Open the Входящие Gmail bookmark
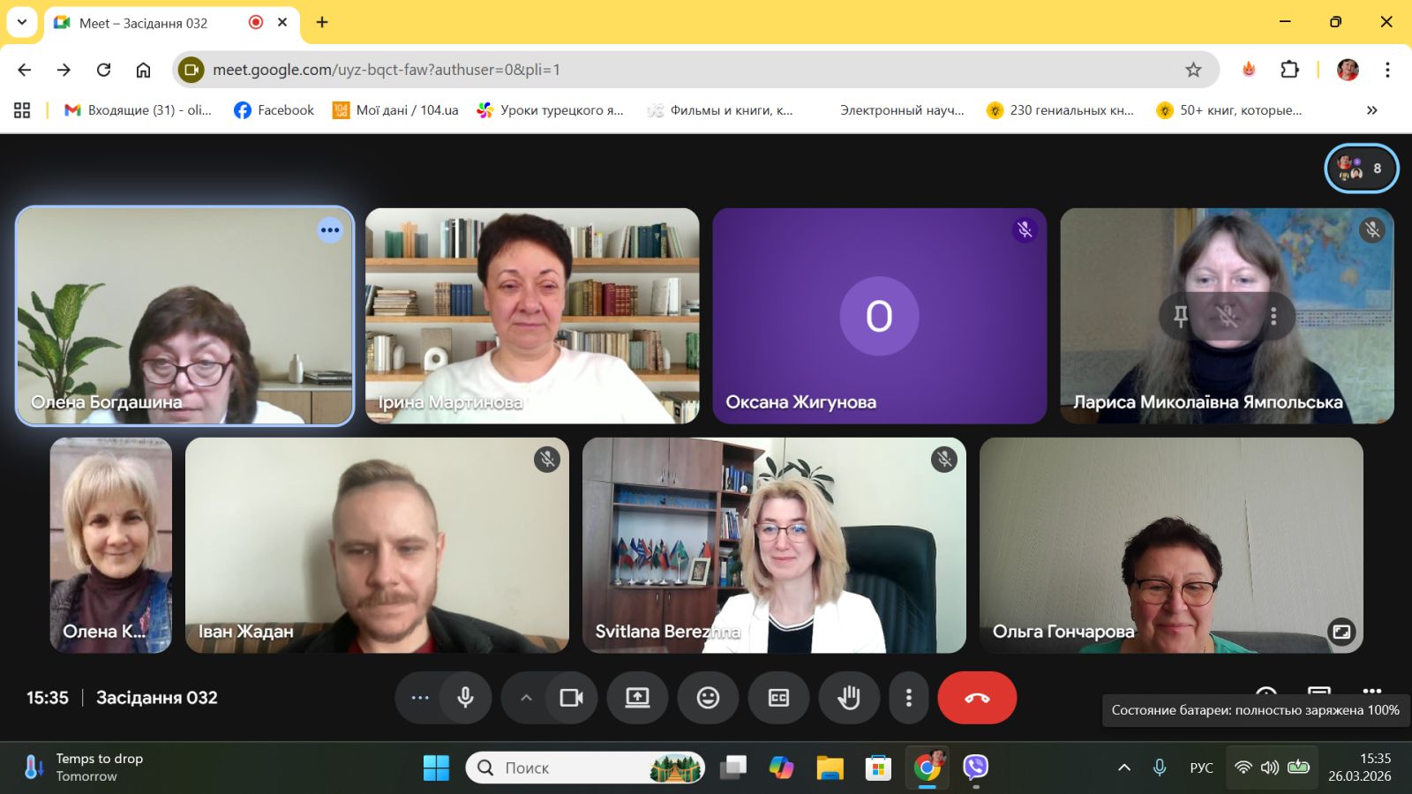Image resolution: width=1412 pixels, height=794 pixels. [138, 110]
